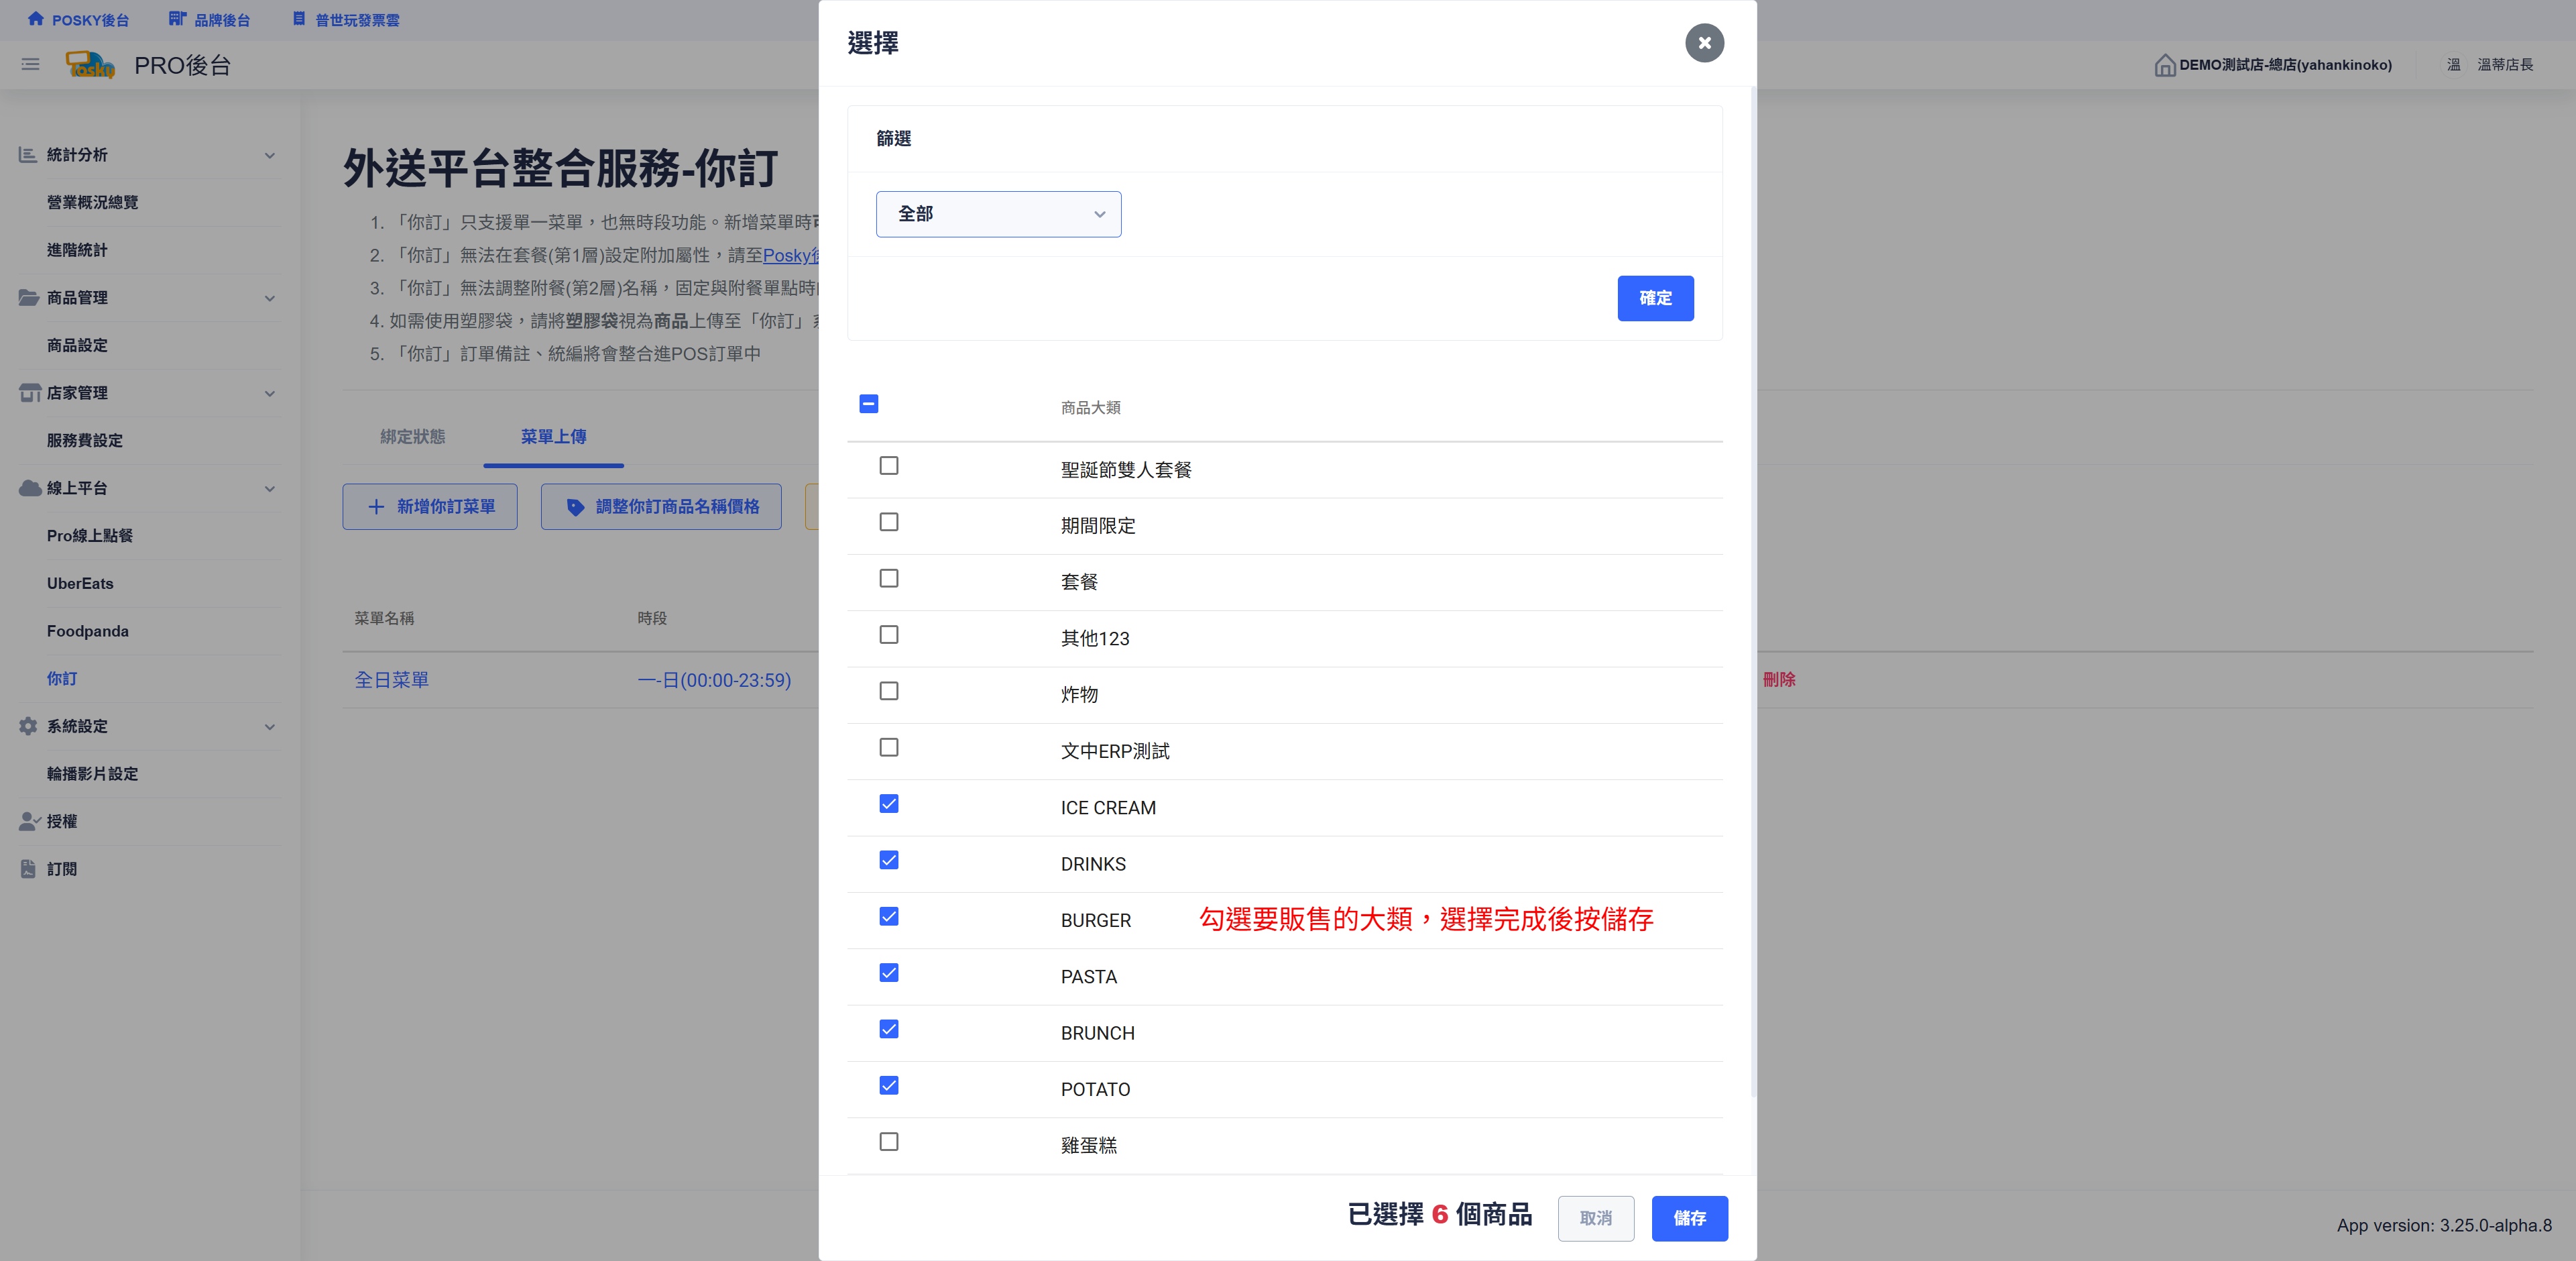Click the 線上平台 cloud icon
2576x1261 pixels.
coord(30,488)
